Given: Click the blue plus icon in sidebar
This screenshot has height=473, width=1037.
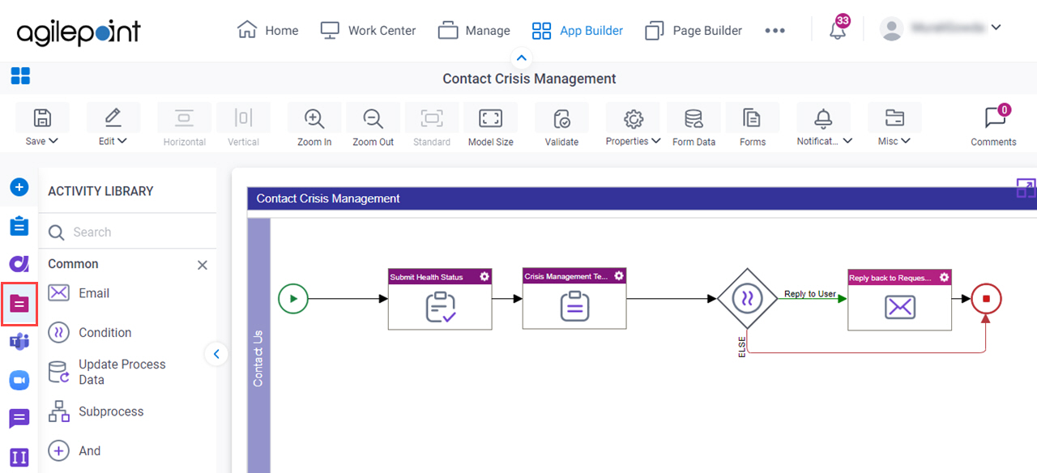Looking at the screenshot, I should [x=19, y=187].
